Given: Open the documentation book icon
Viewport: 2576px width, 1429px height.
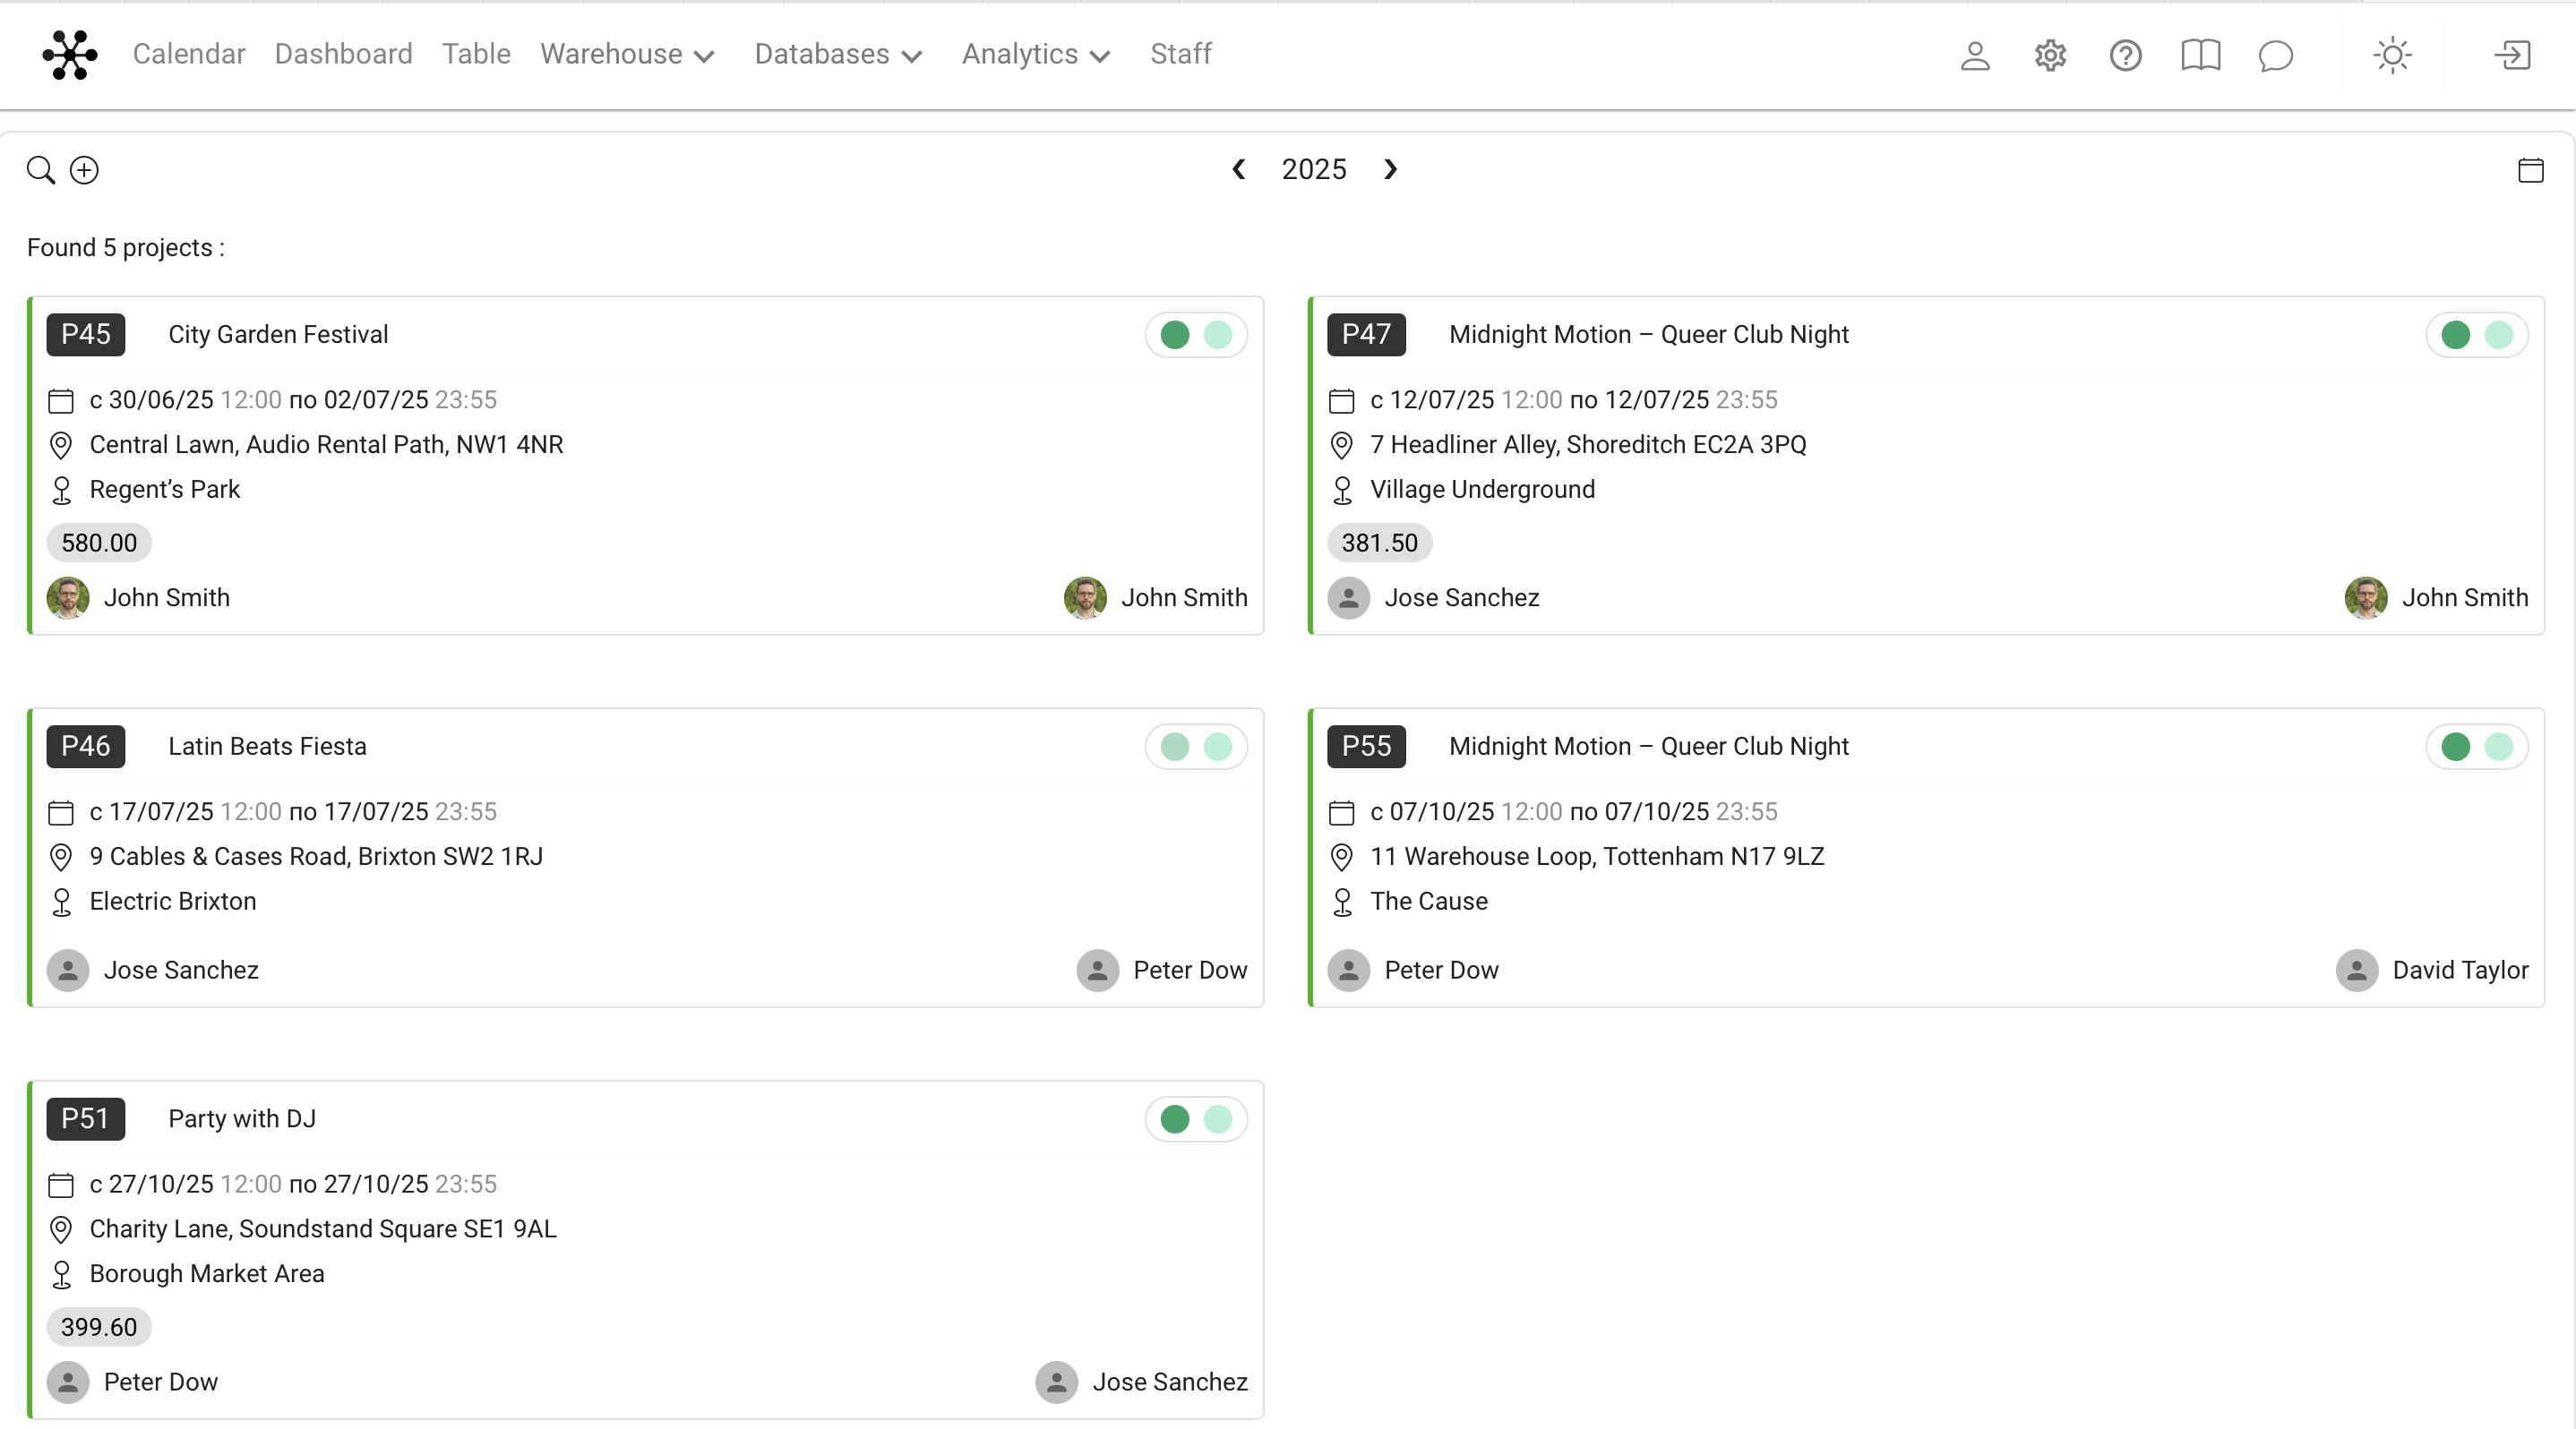Looking at the screenshot, I should [2200, 55].
